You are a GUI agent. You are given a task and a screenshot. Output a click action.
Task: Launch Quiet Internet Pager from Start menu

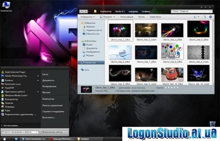15,72
